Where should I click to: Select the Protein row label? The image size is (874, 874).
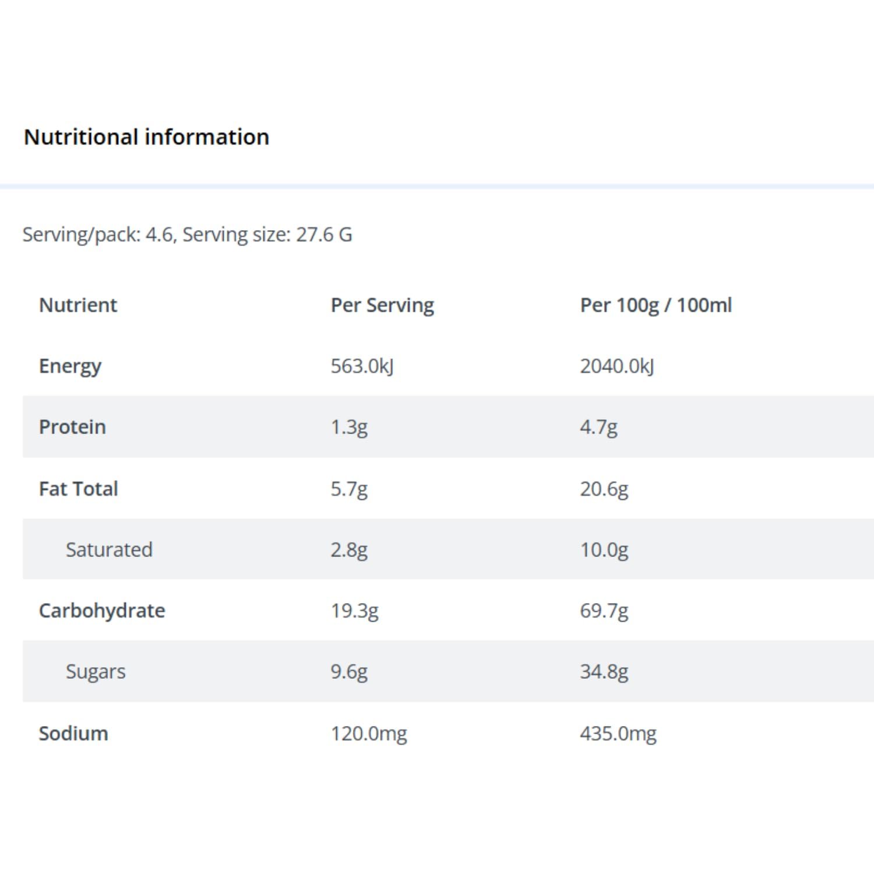point(72,427)
